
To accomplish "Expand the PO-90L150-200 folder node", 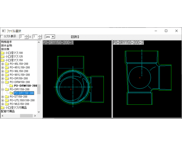I will tap(3, 71).
